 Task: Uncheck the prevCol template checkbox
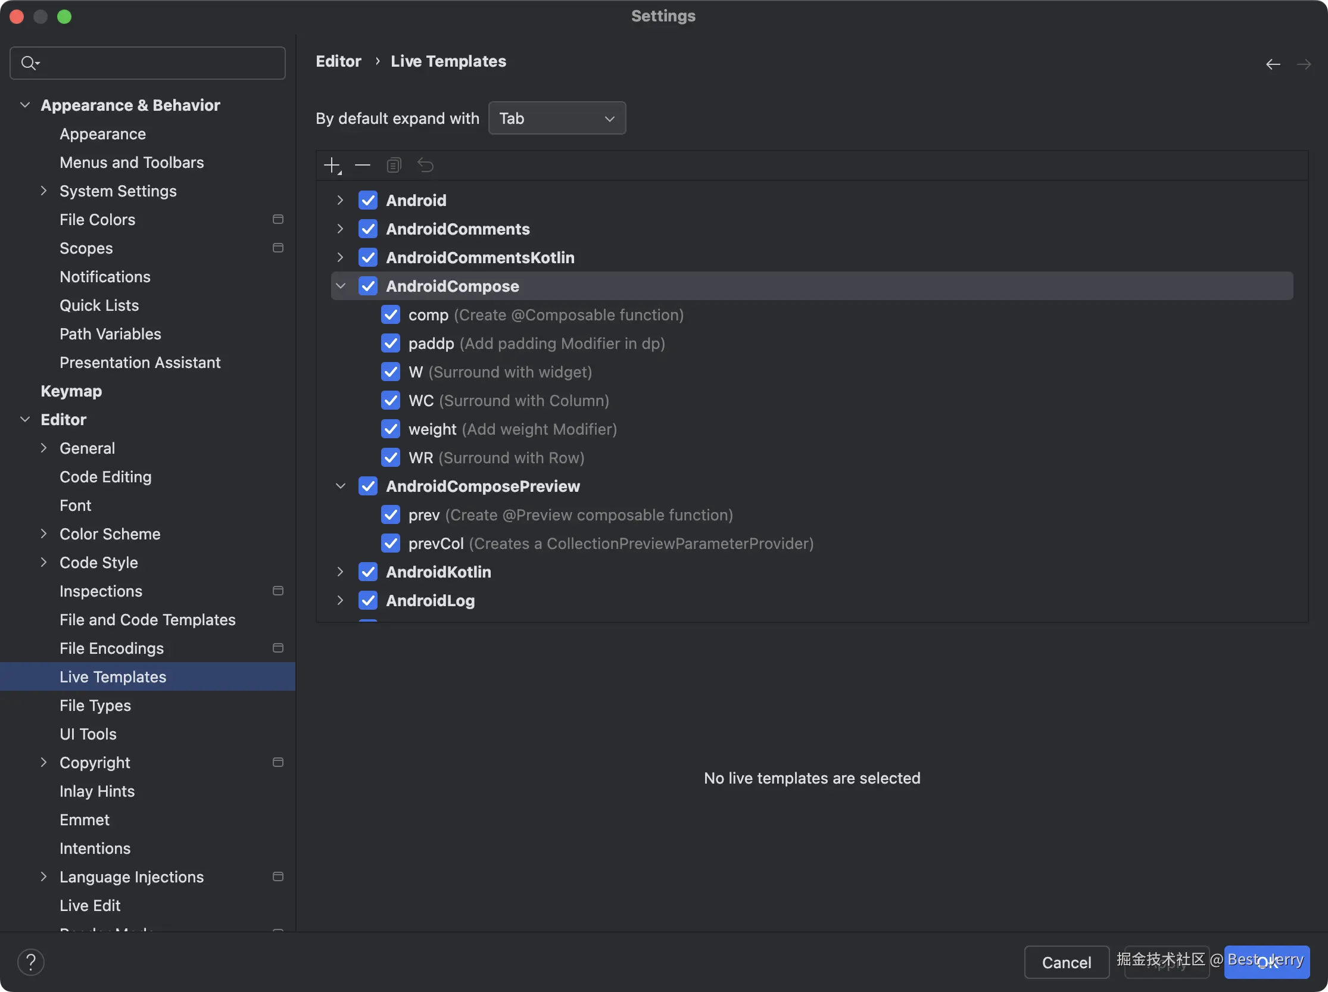point(391,543)
